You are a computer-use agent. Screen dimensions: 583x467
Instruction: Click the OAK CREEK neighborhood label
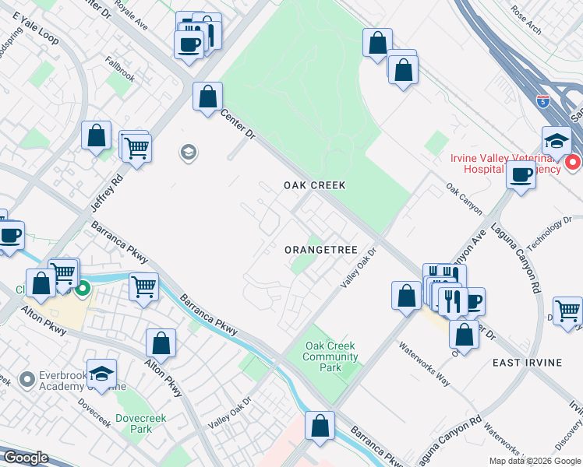click(x=315, y=185)
